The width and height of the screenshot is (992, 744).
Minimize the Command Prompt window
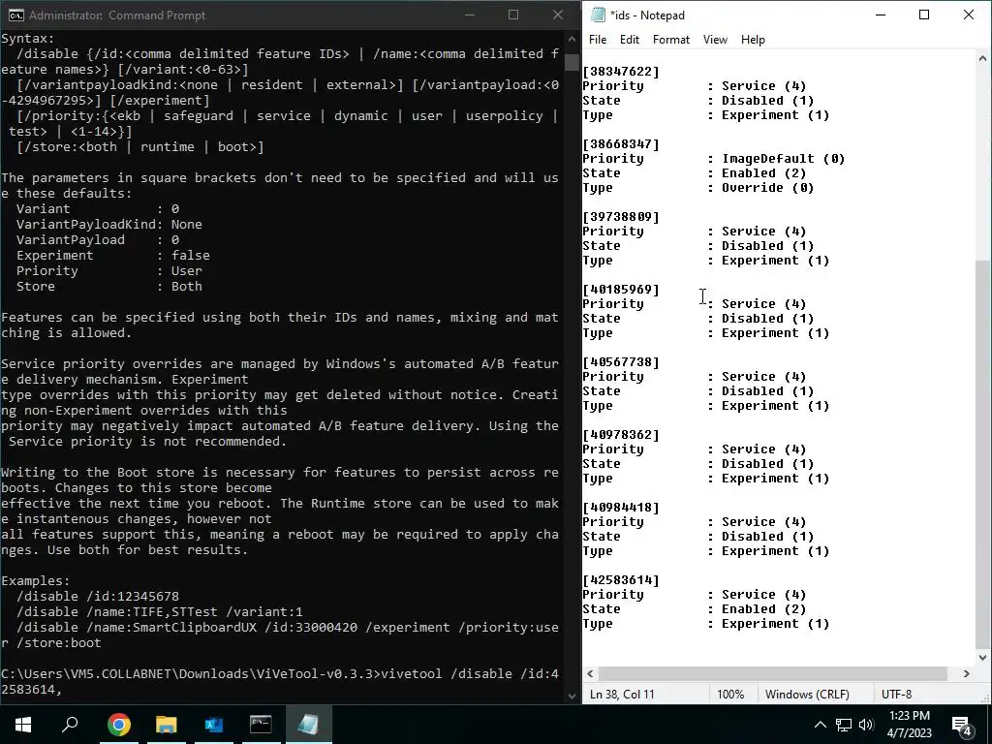[470, 15]
